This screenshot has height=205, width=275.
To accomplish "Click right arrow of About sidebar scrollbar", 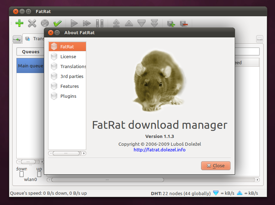I will [84, 153].
